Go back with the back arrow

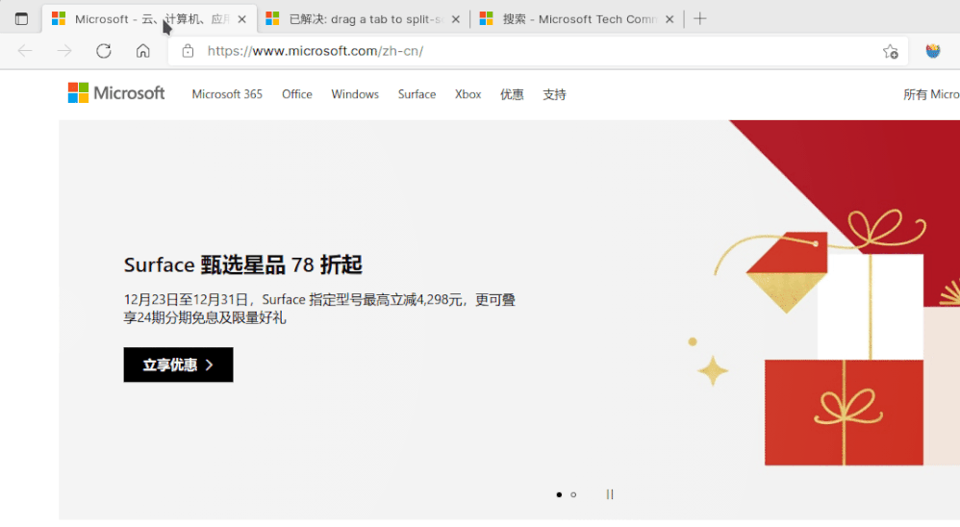(x=25, y=51)
